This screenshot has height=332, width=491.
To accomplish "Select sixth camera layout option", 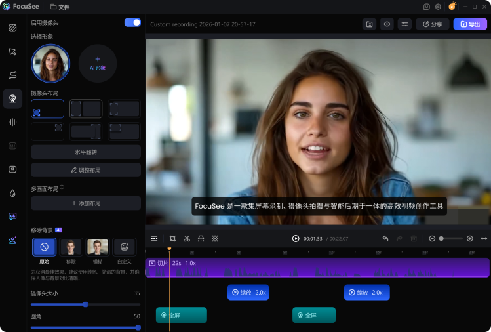I will [x=125, y=131].
